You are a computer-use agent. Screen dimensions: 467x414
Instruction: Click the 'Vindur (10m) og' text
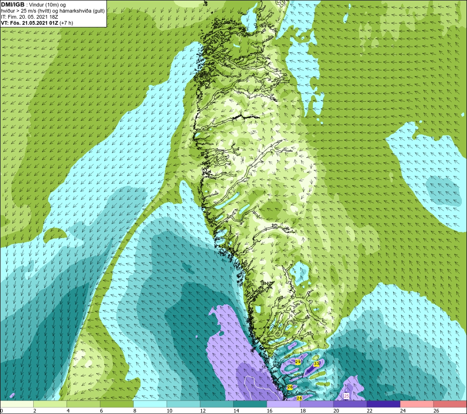coord(48,5)
